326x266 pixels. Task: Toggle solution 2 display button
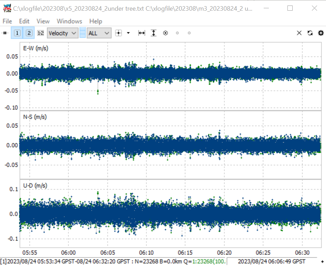tap(29, 33)
